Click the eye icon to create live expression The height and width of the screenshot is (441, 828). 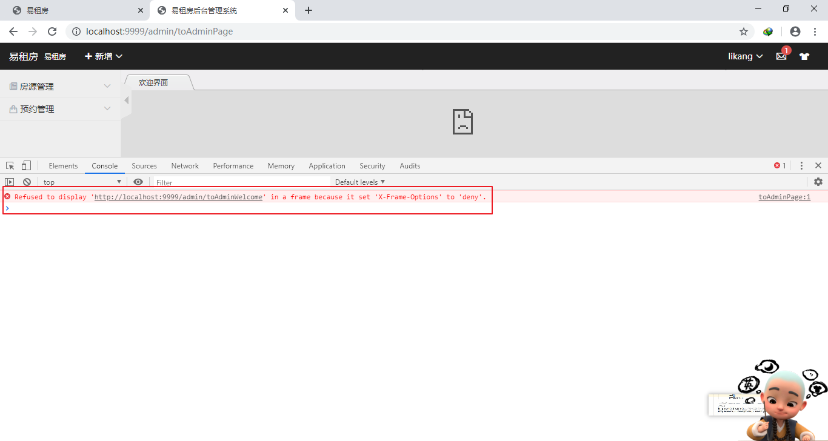tap(138, 182)
